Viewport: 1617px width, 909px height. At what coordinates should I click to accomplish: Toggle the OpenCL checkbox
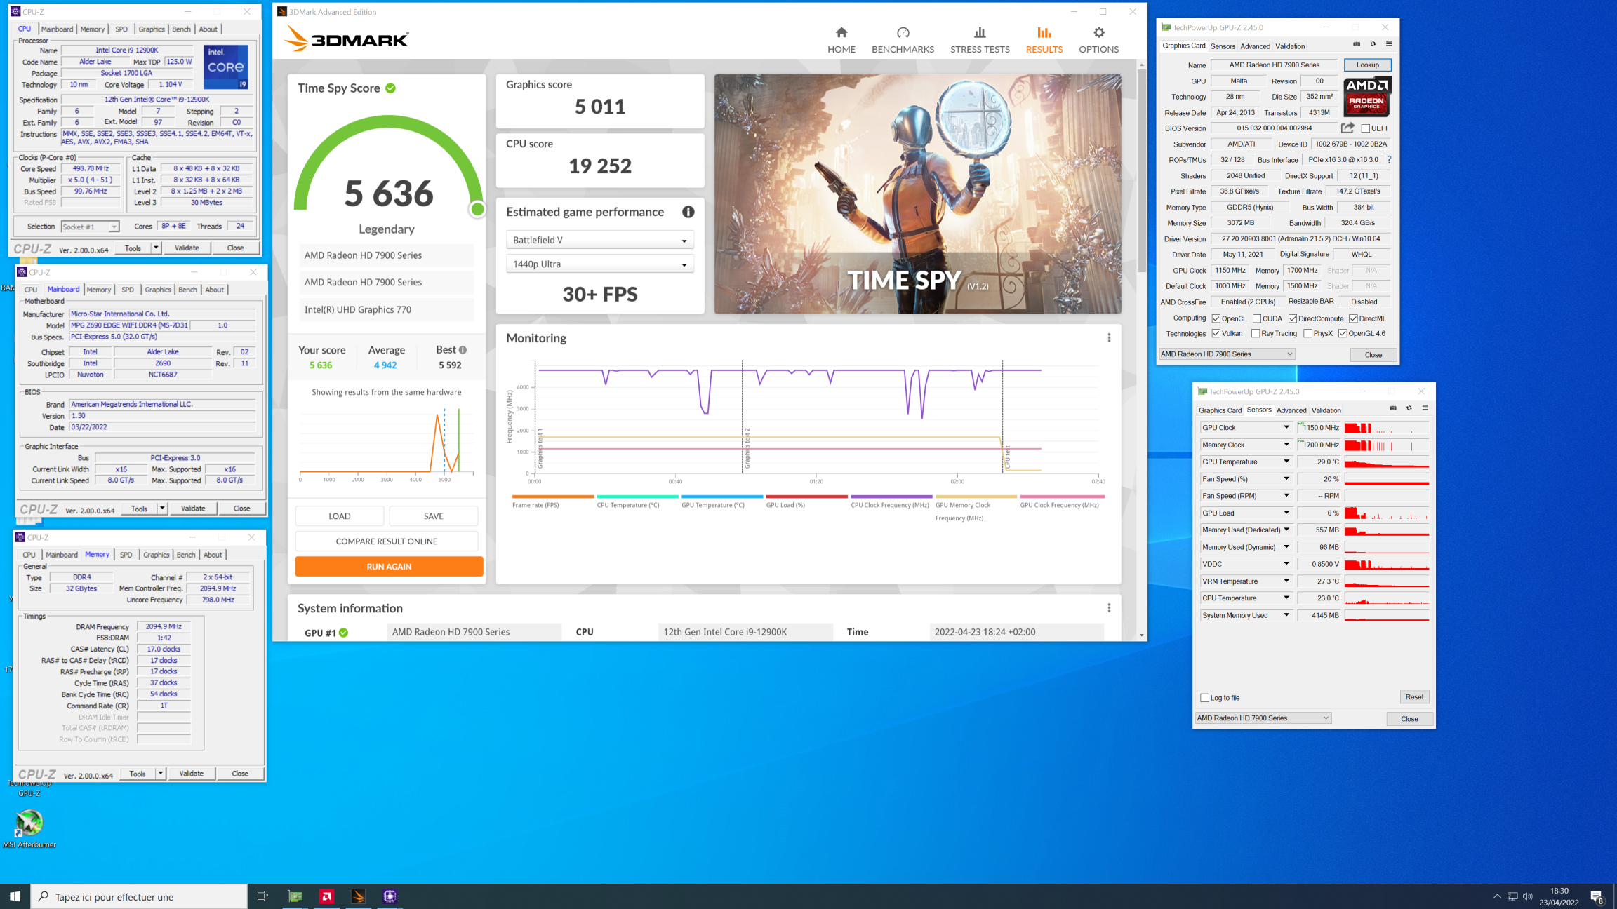1216,318
